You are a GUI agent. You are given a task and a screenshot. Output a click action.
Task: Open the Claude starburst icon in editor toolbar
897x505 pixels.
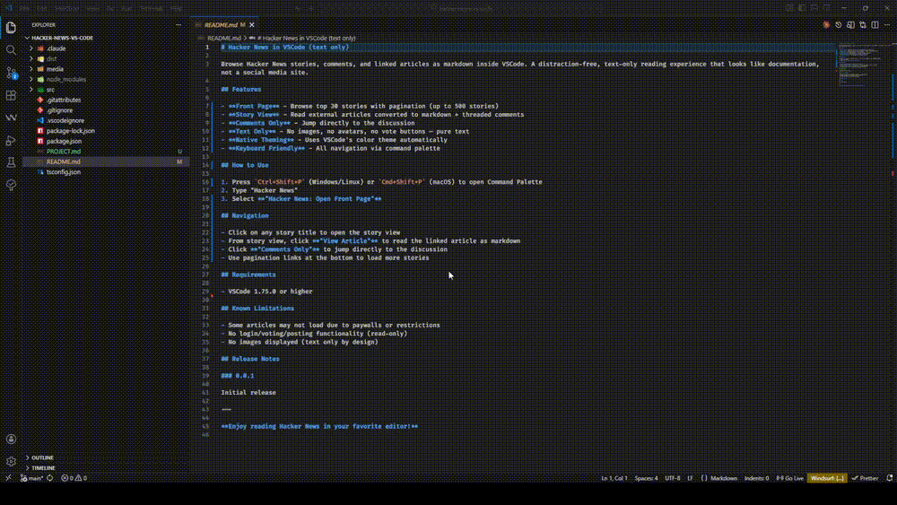pos(826,25)
